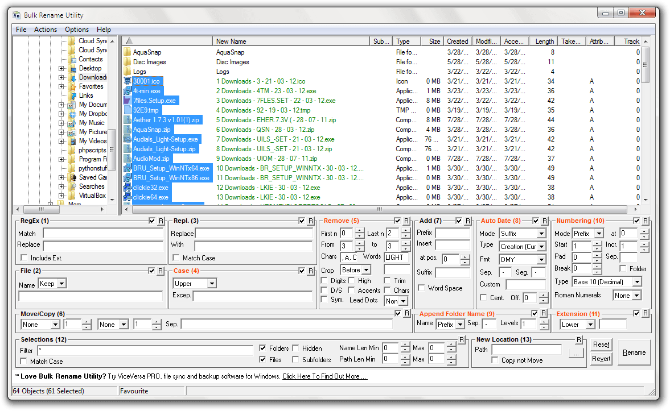The height and width of the screenshot is (411, 670).
Task: Click the 30001.ico file icon in the file list
Action: coord(126,81)
